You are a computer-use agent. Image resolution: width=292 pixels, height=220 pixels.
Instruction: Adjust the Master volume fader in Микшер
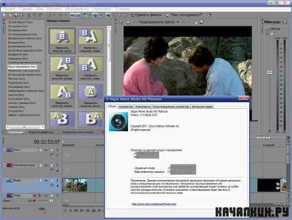click(x=270, y=72)
